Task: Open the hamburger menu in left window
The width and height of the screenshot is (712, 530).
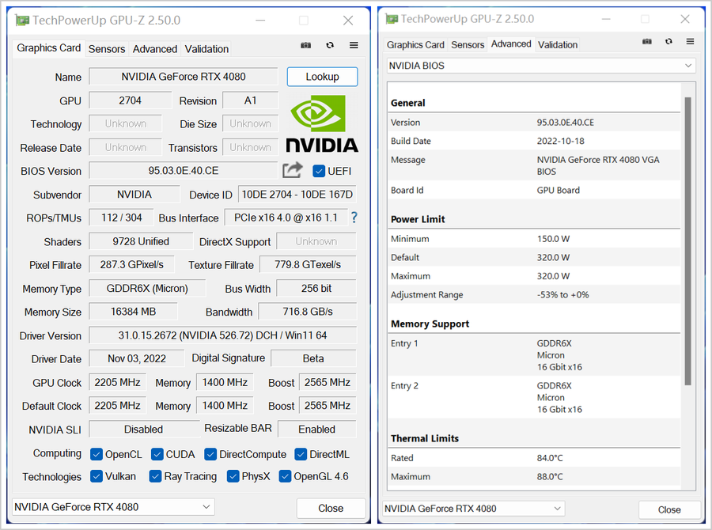Action: click(x=354, y=46)
